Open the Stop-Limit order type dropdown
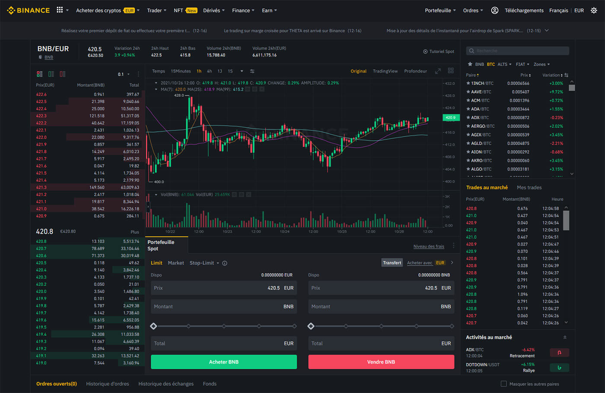Image resolution: width=605 pixels, height=393 pixels. (204, 263)
